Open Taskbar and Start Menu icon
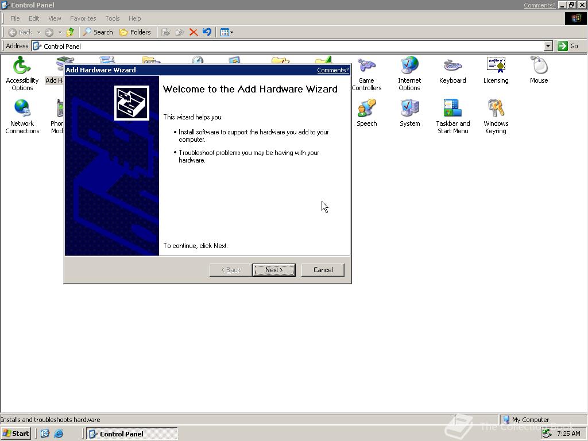Viewport: 588px width, 441px height. [452, 116]
